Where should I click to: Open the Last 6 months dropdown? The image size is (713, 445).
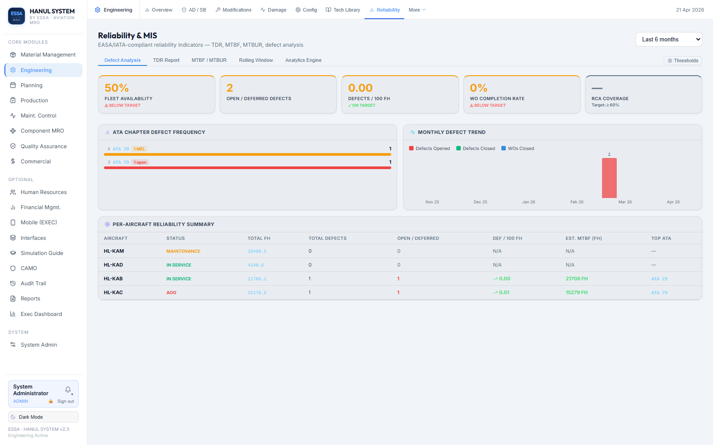(668, 39)
